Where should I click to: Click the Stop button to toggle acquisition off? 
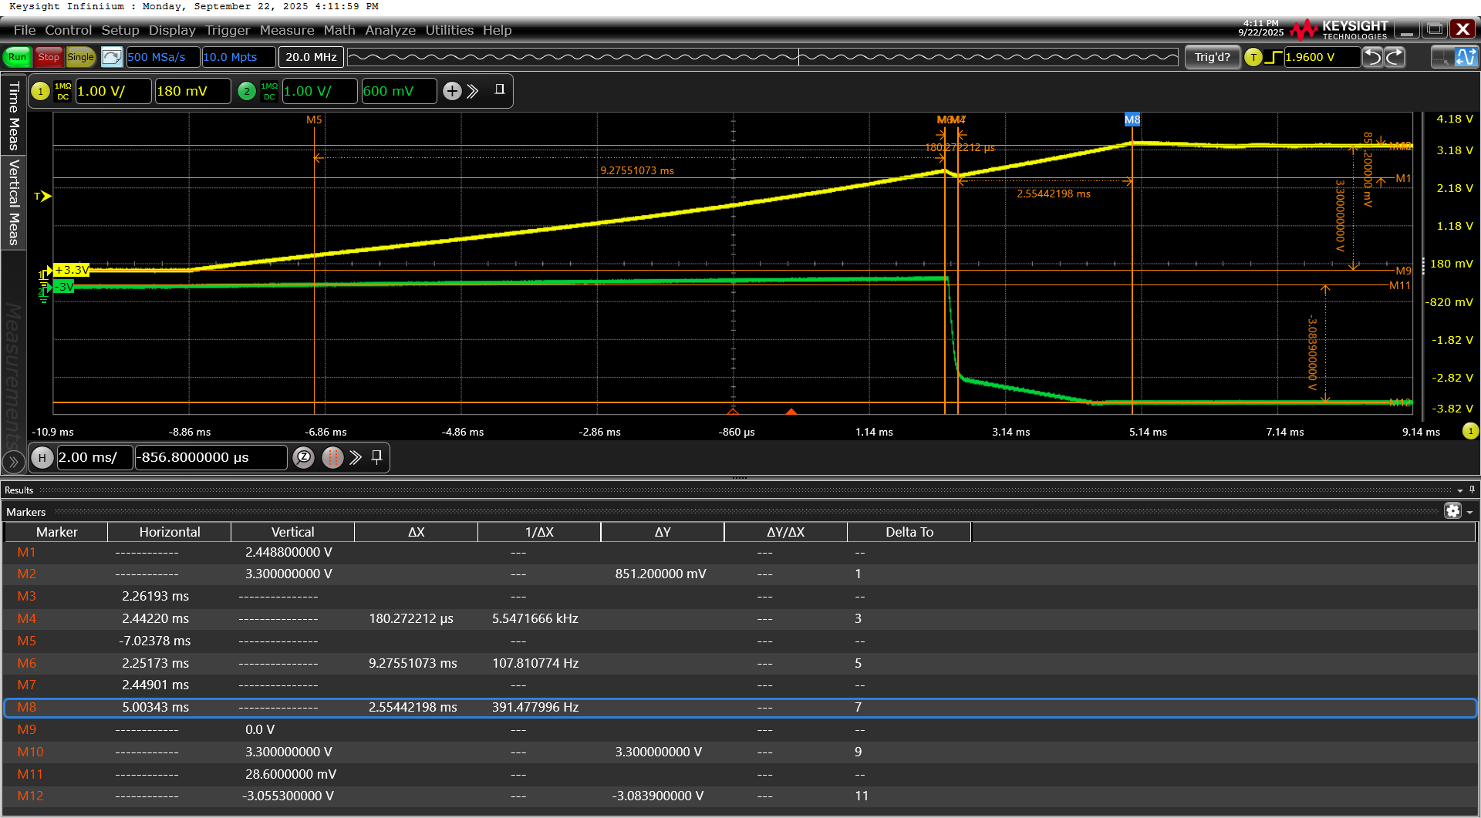tap(48, 57)
